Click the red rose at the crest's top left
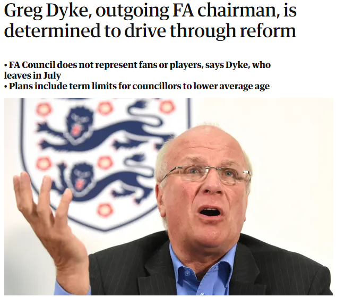The image size is (337, 297). [44, 109]
